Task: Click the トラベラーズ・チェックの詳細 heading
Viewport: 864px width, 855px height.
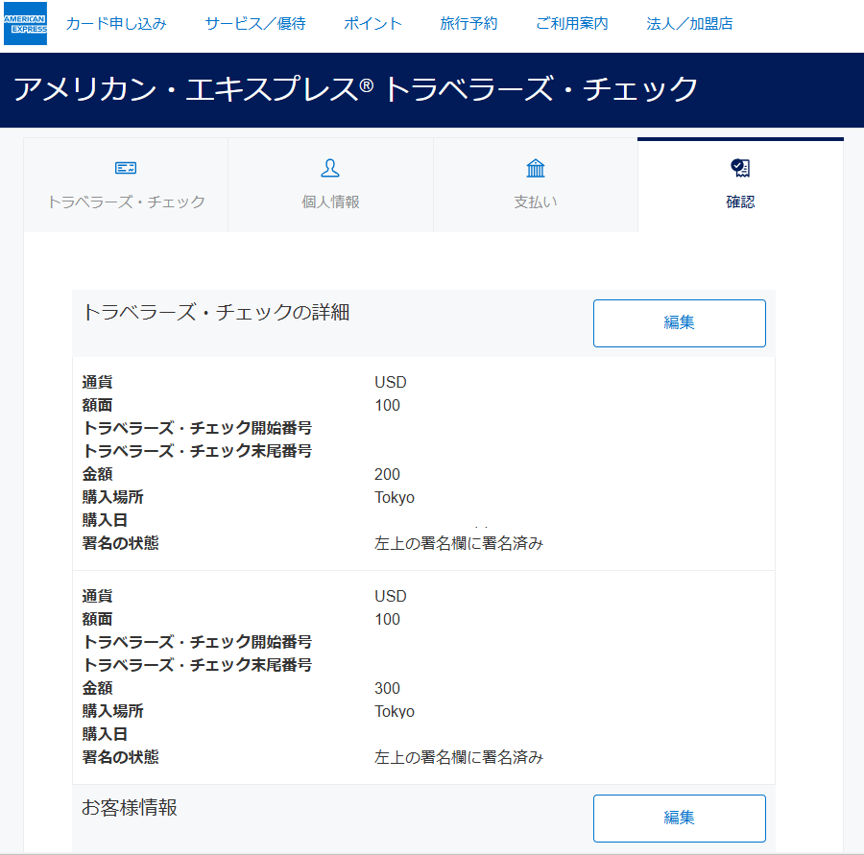Action: pos(216,313)
